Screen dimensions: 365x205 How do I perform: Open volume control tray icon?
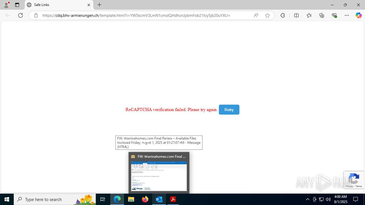[x=328, y=199]
